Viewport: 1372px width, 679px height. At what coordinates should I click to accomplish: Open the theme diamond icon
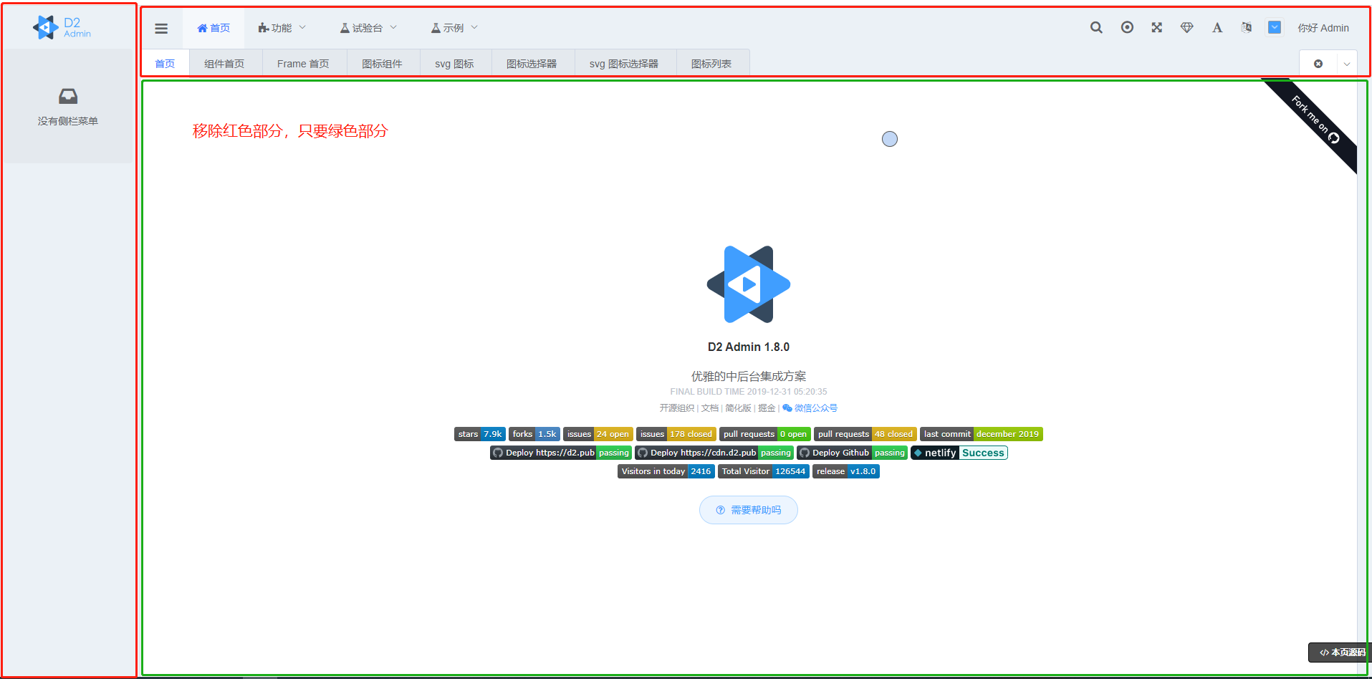[x=1187, y=27]
